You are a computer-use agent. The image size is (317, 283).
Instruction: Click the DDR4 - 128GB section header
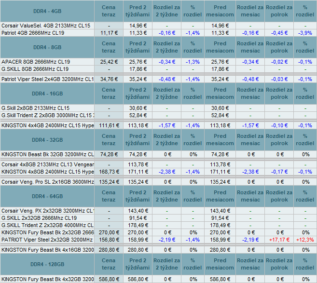pos(47,264)
